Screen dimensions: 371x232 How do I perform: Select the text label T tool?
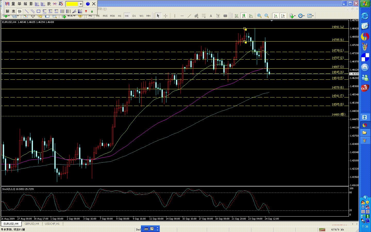tap(218, 16)
